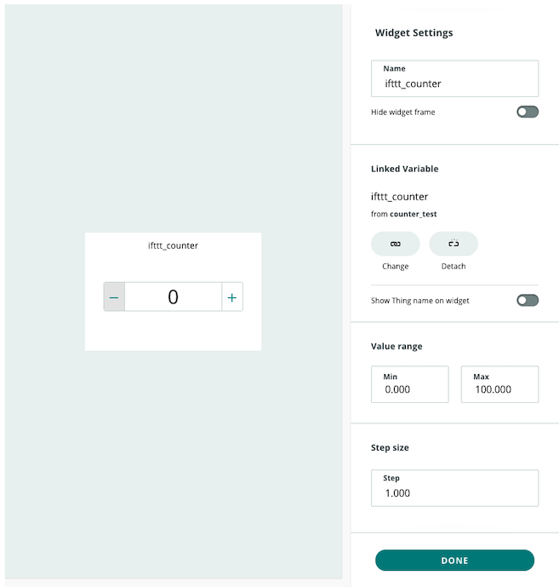
Task: Click the 'Change' text label under the icon
Action: (x=395, y=267)
